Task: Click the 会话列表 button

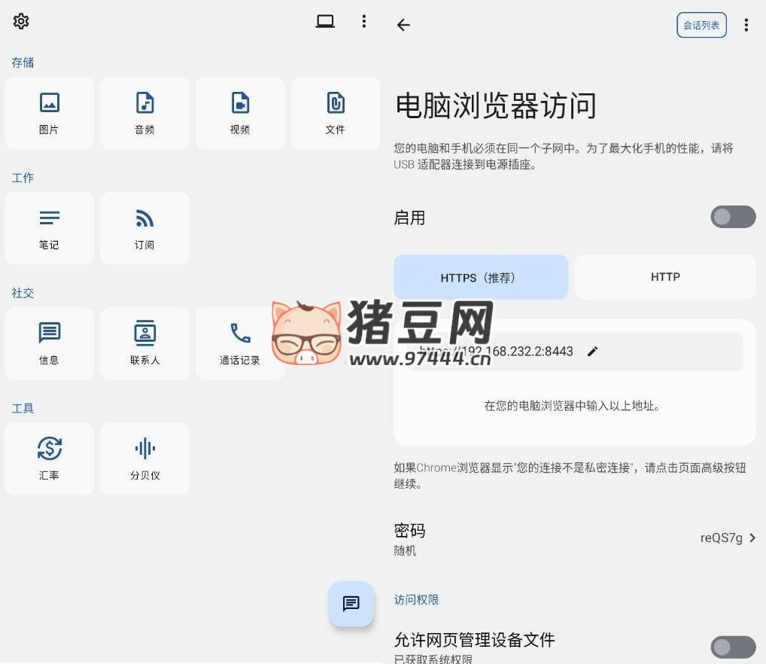Action: pos(701,25)
